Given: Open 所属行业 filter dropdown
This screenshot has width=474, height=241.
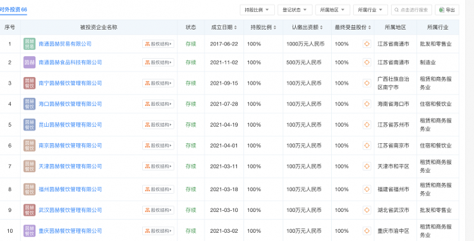Looking at the screenshot, I should click(x=370, y=10).
